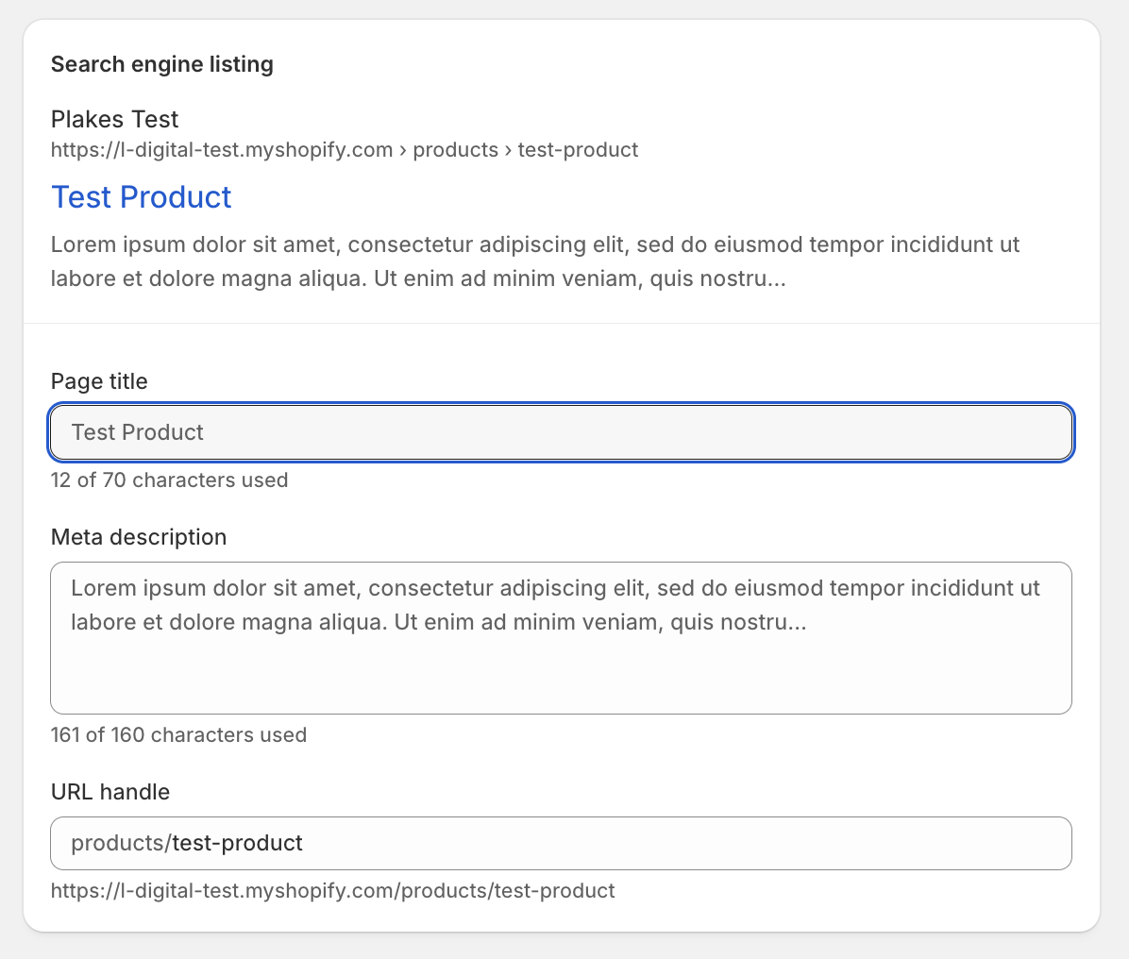Open the blue 'Test Product' preview title
The height and width of the screenshot is (959, 1129).
(x=142, y=196)
